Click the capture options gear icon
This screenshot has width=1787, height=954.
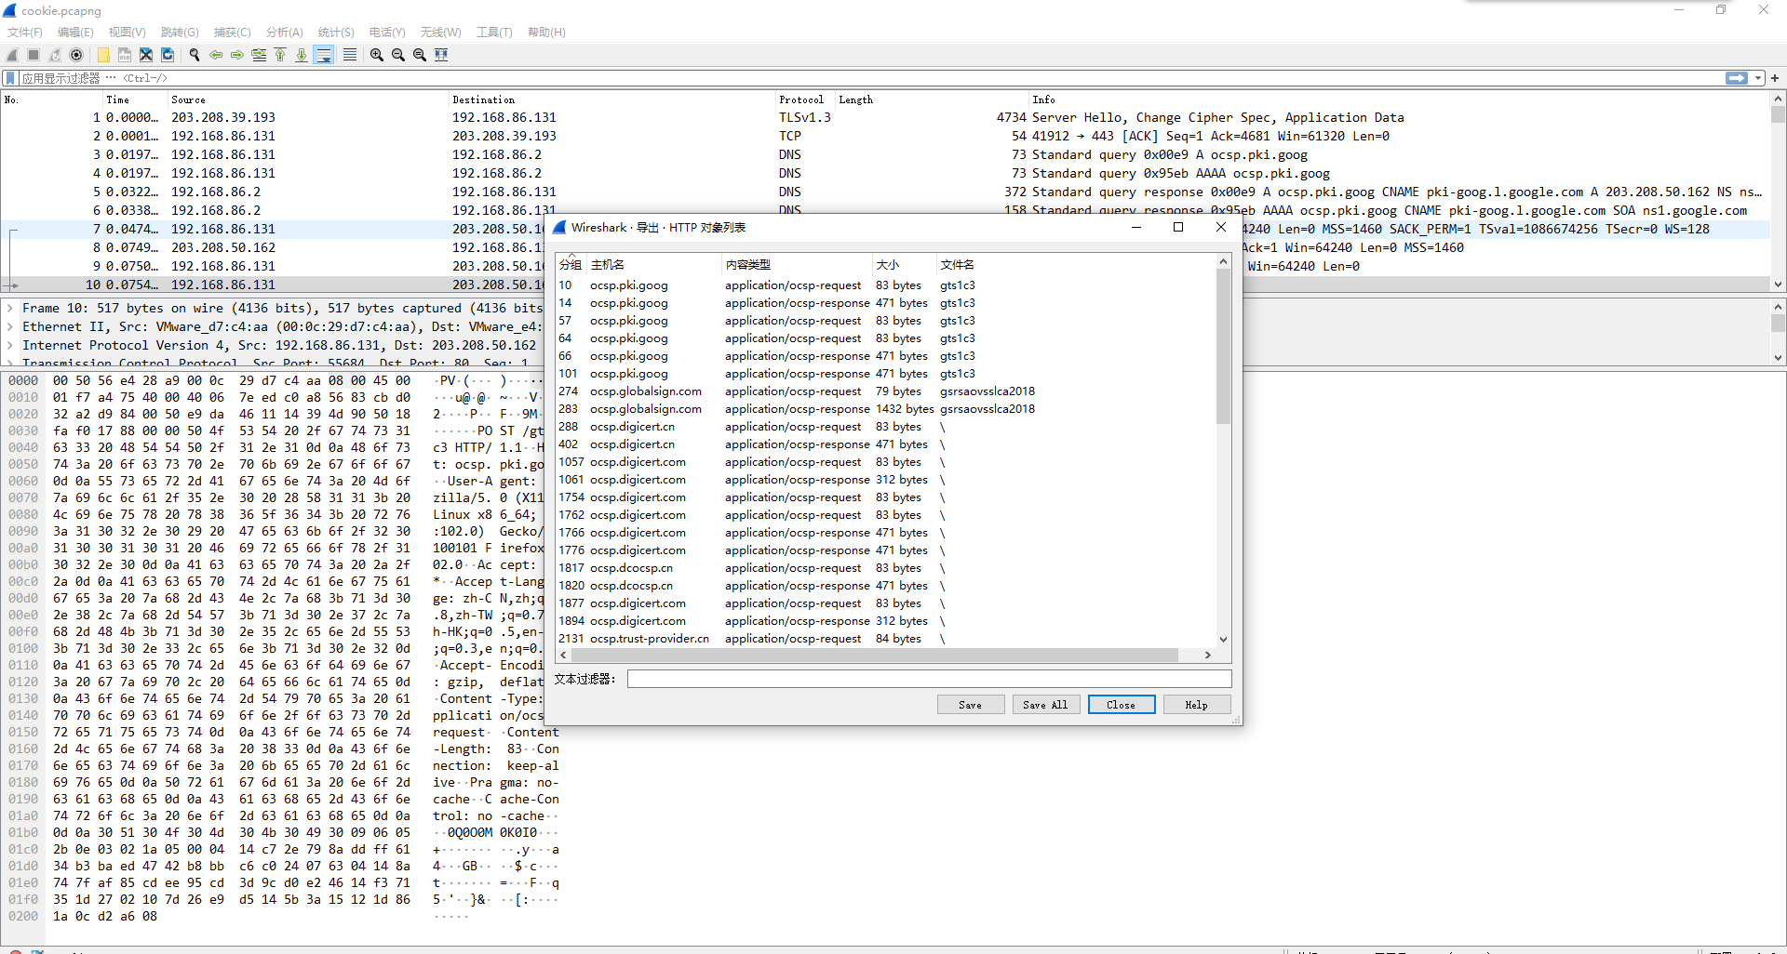coord(77,55)
